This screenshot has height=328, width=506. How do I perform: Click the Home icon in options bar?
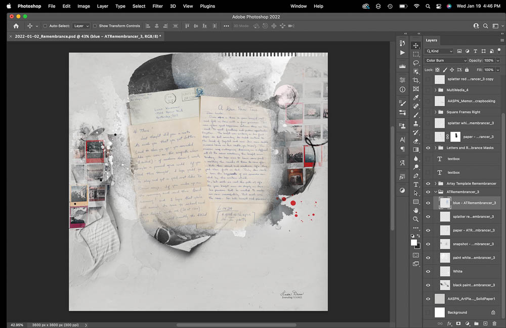coord(16,26)
